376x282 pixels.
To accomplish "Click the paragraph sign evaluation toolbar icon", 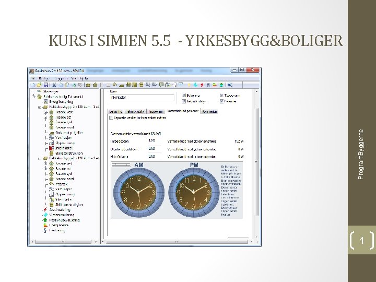I will click(x=208, y=85).
